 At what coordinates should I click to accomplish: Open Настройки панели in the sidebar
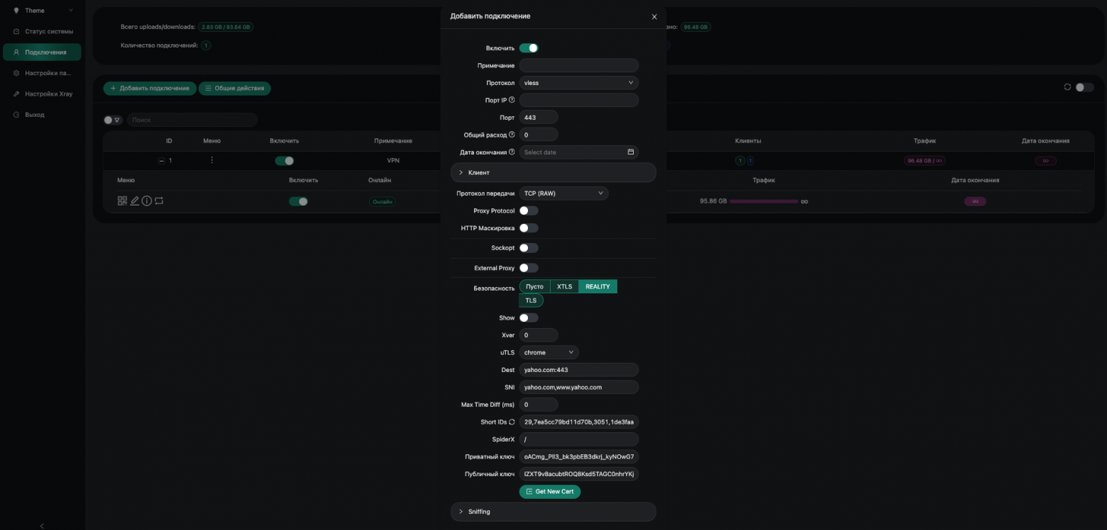pyautogui.click(x=42, y=73)
